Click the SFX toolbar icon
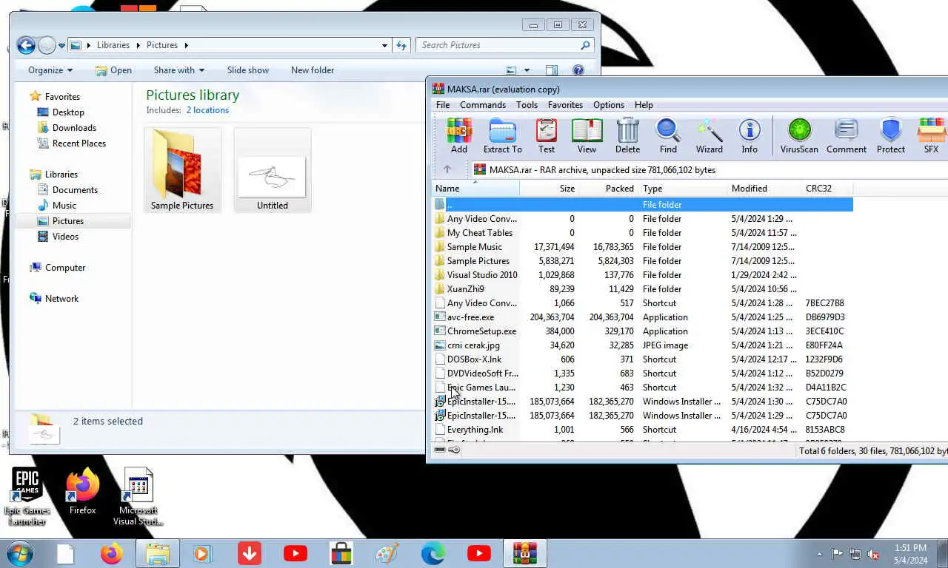 (x=931, y=136)
